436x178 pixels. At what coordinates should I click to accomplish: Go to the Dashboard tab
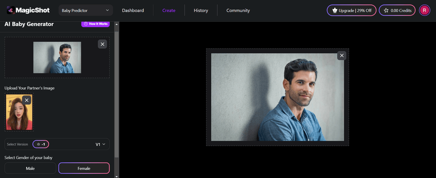click(133, 11)
